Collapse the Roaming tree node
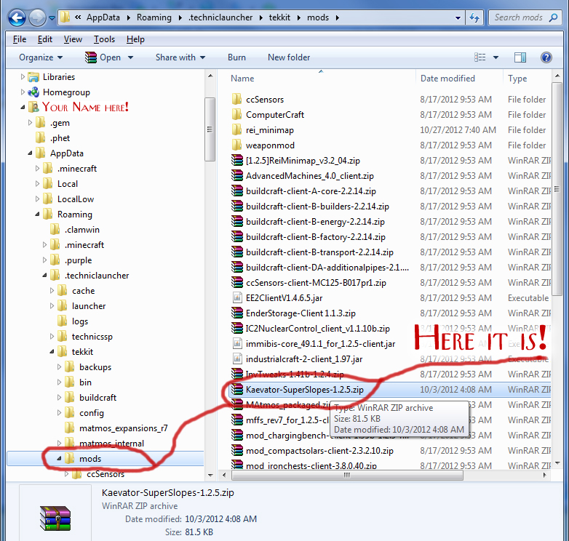569x541 pixels. pos(37,215)
